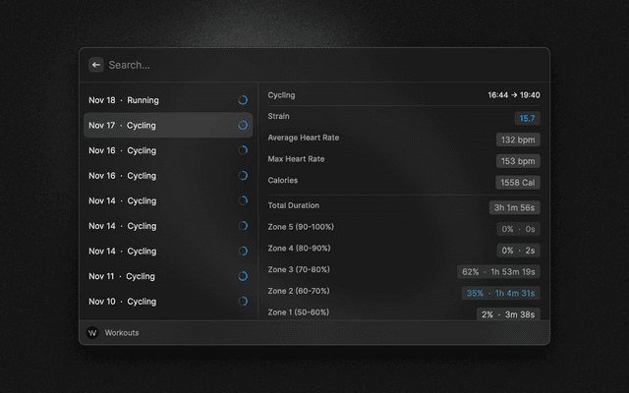
Task: Click the Workouts label in the footer
Action: [122, 333]
